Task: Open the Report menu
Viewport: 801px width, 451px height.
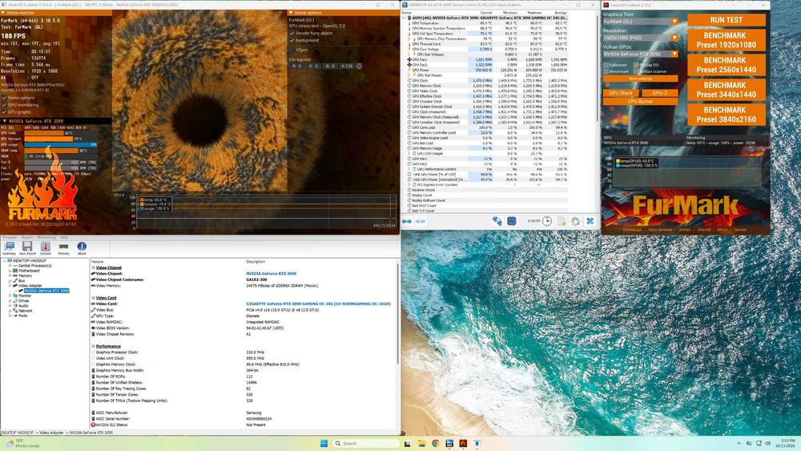Action: point(26,237)
